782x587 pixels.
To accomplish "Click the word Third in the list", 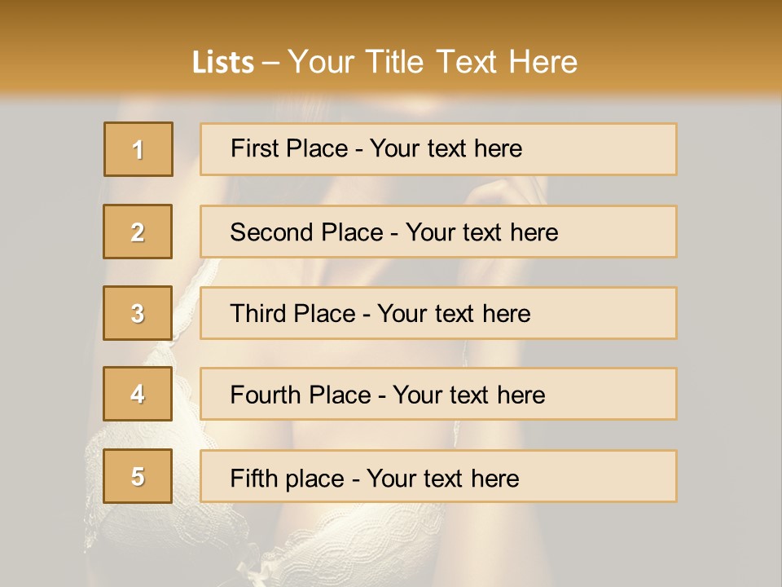I will (x=257, y=313).
